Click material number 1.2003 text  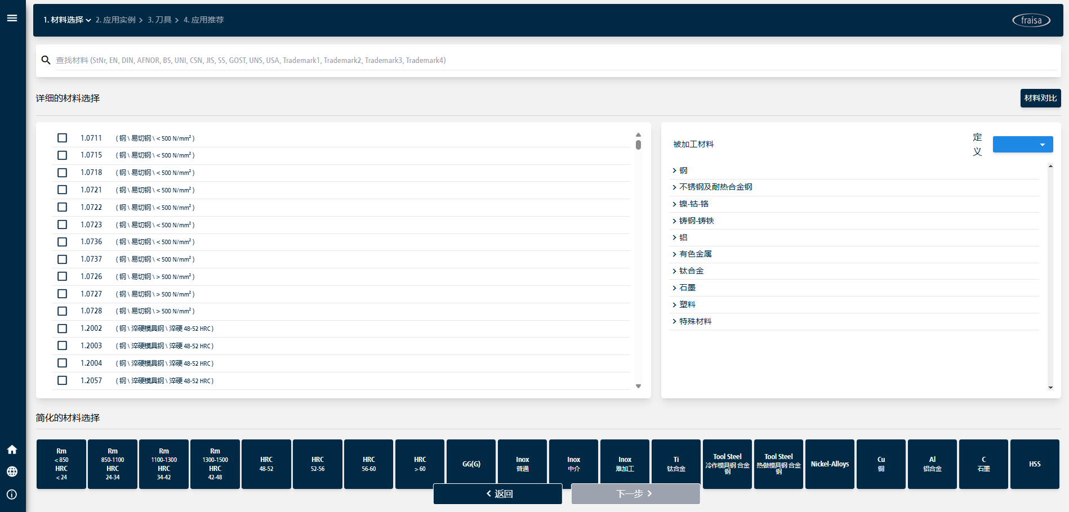91,346
